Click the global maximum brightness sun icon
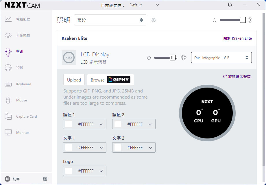This screenshot has height=185, width=266. (249, 20)
